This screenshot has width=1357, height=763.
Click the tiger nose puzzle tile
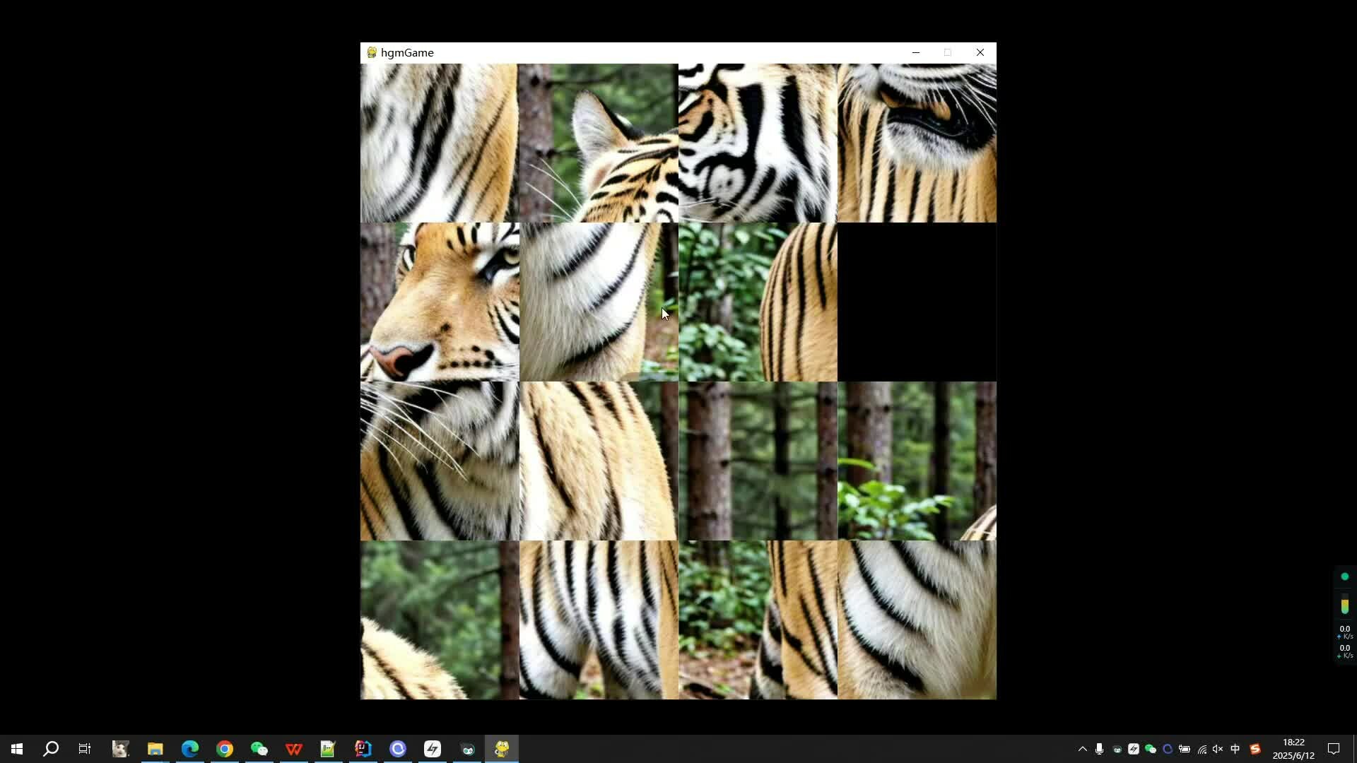440,302
